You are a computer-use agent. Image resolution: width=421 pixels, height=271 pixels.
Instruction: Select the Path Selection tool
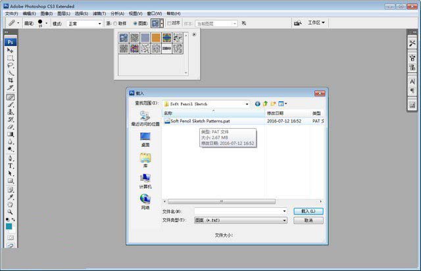tap(11, 174)
